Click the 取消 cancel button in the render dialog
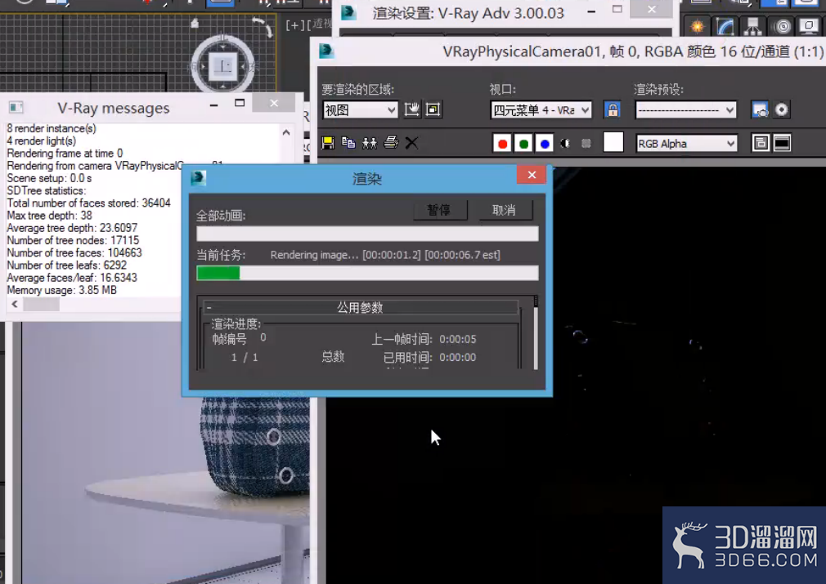The width and height of the screenshot is (826, 584). [504, 210]
